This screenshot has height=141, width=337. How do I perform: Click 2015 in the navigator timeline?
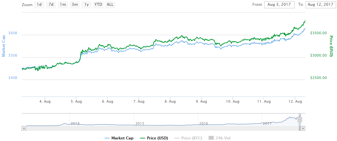tap(140, 123)
